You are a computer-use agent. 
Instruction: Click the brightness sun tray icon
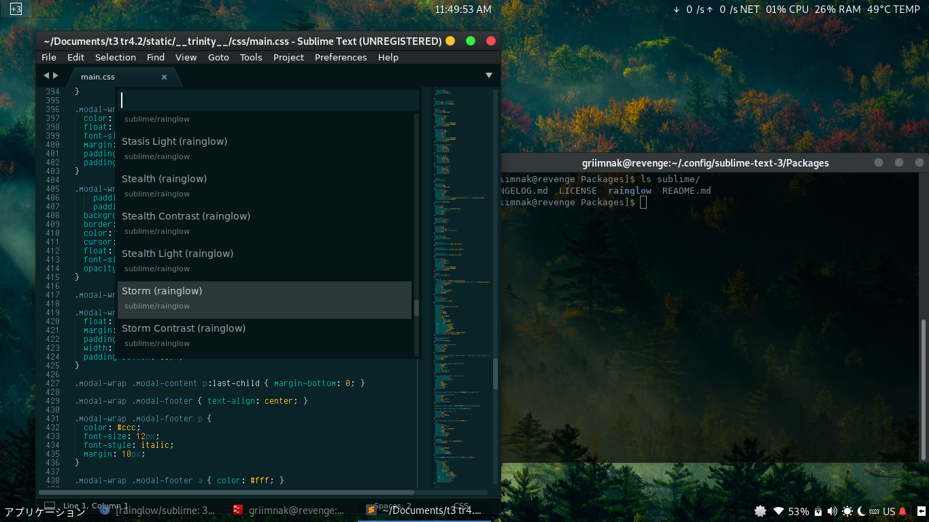click(x=847, y=511)
